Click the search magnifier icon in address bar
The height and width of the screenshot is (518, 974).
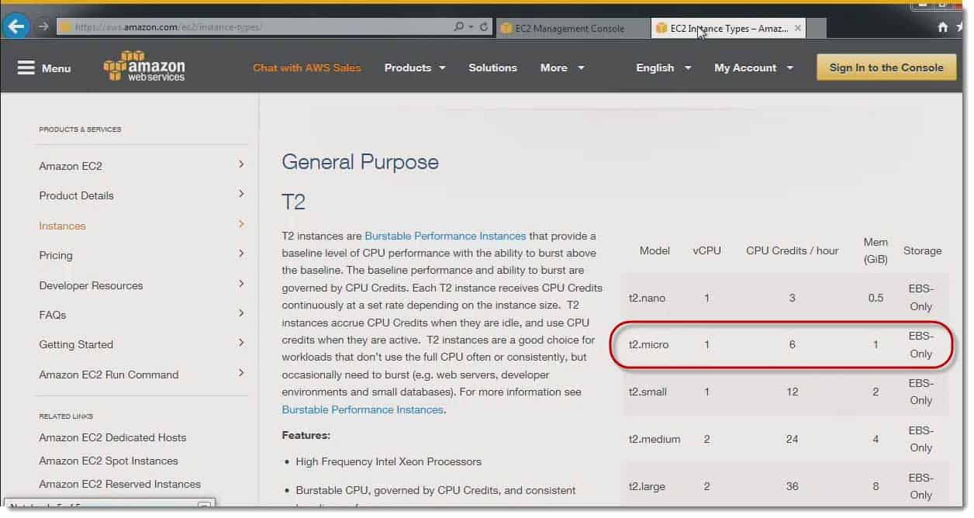click(x=459, y=27)
